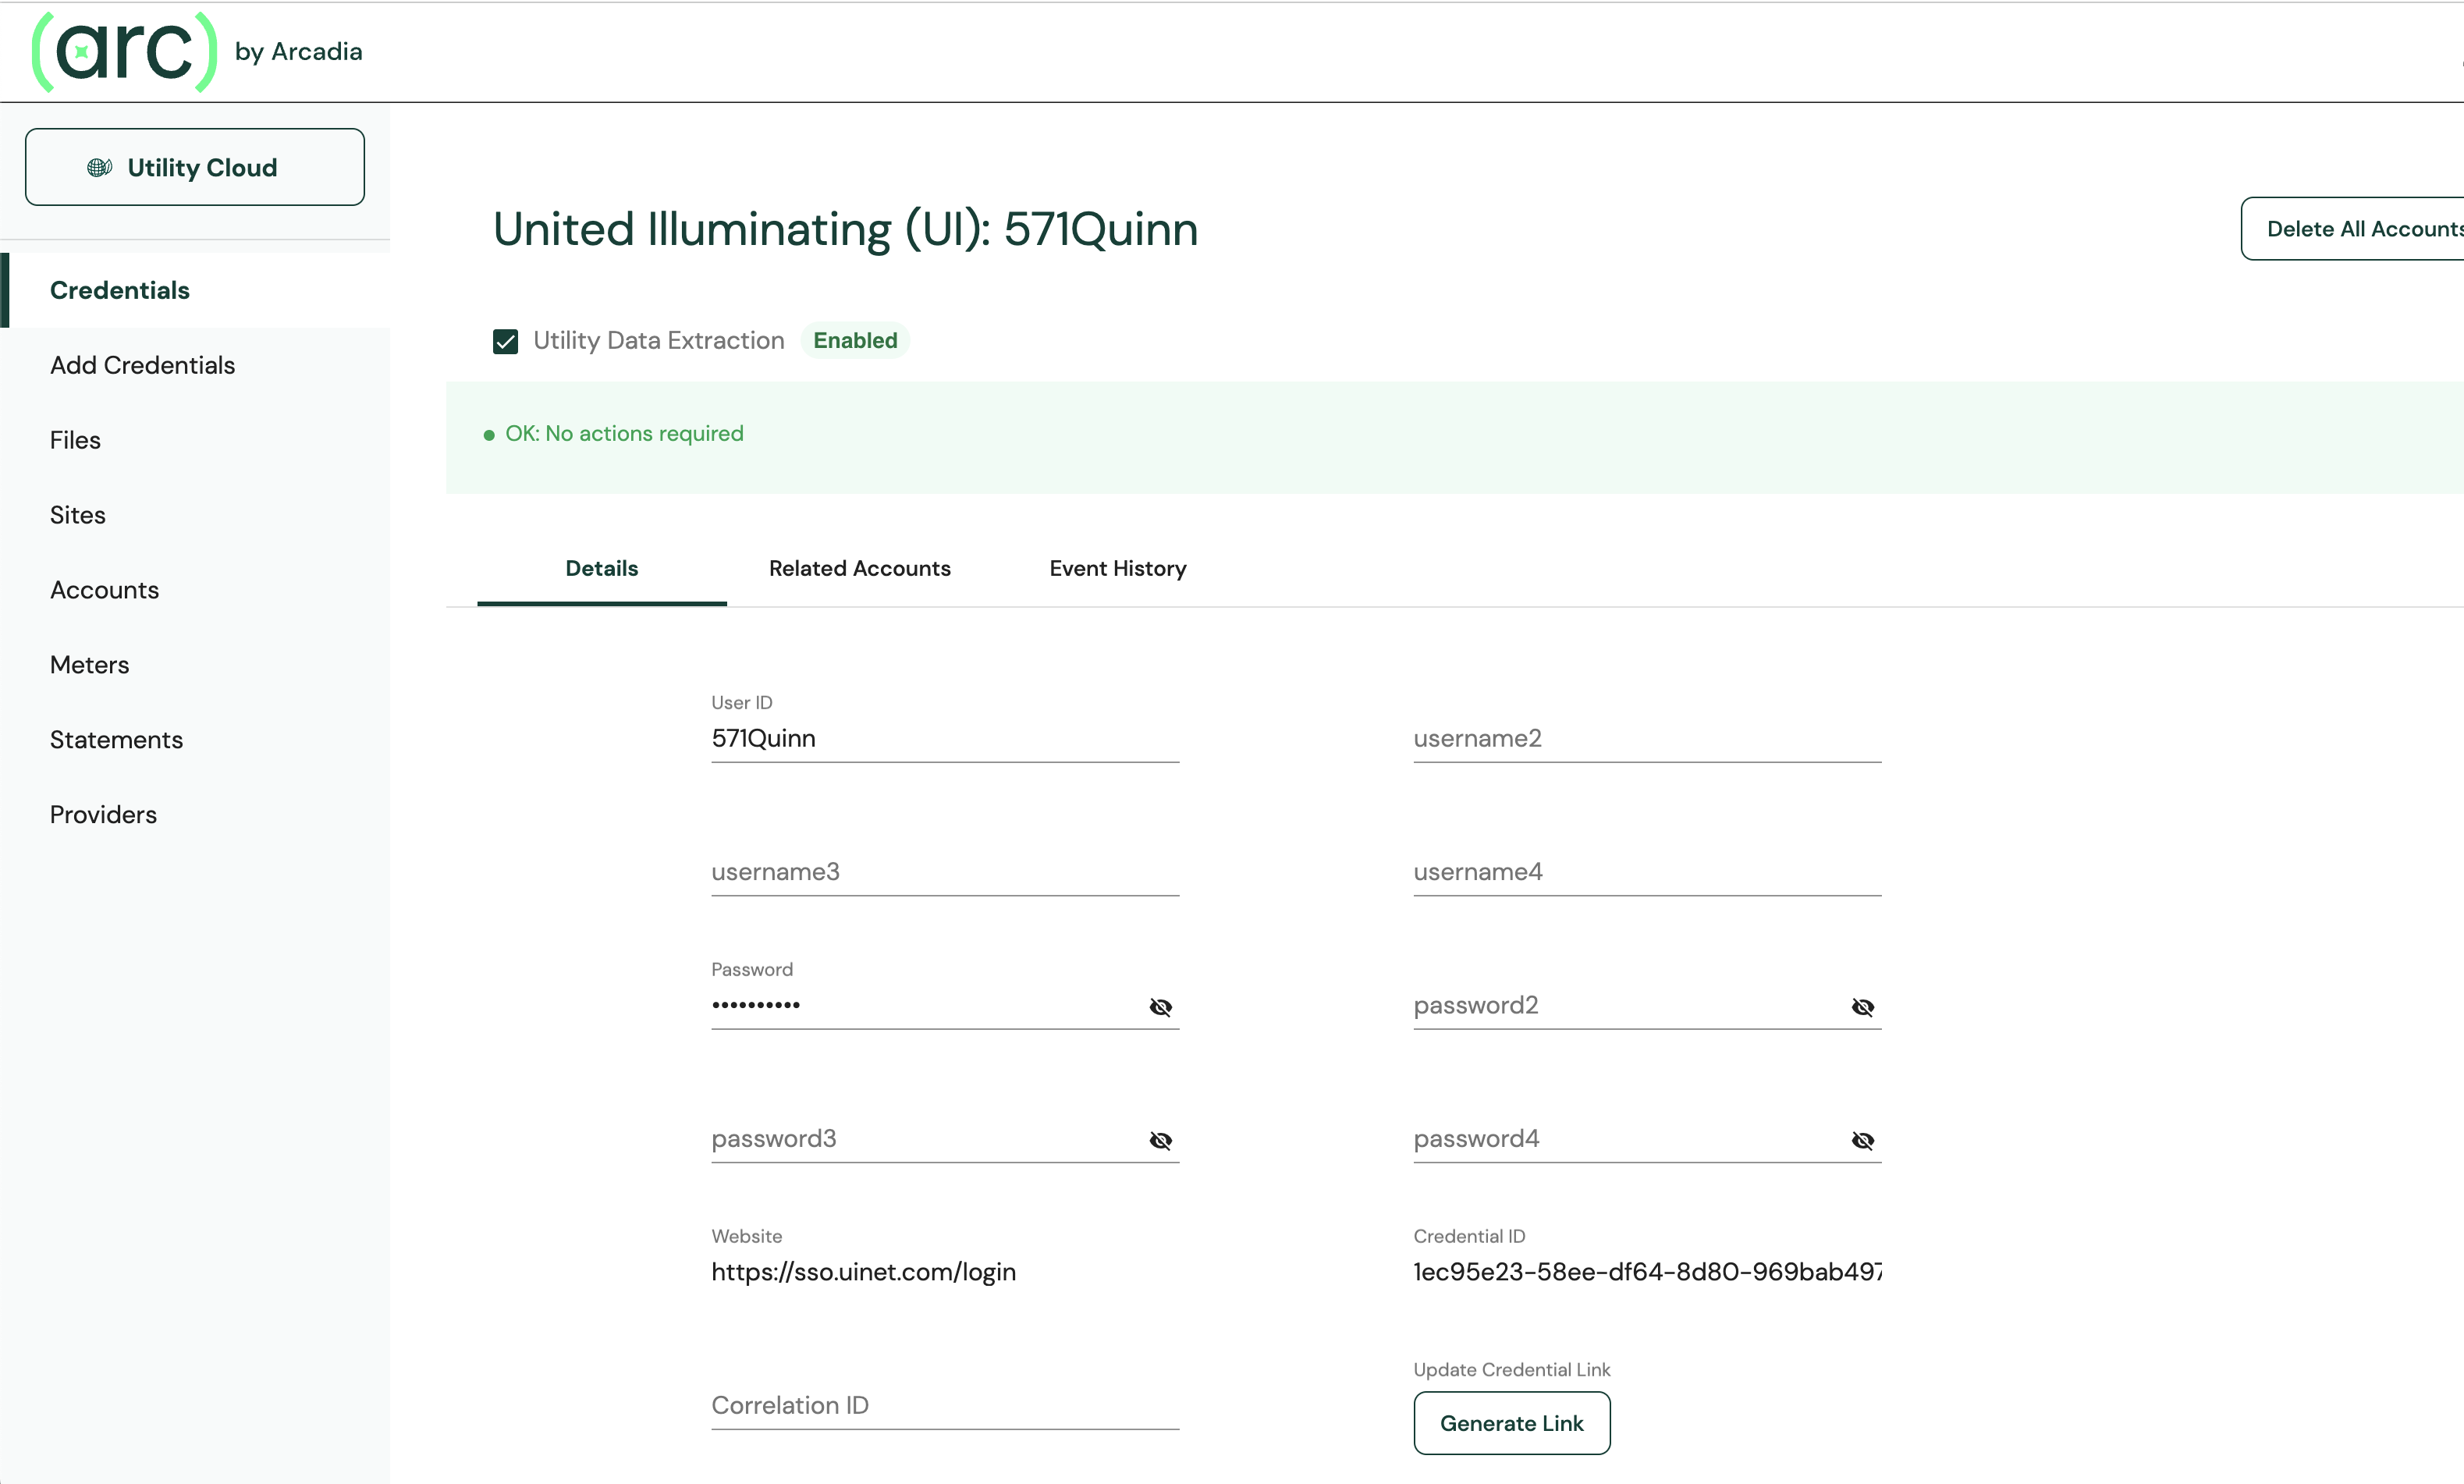This screenshot has height=1484, width=2464.
Task: Open the Event History tab
Action: pos(1117,568)
